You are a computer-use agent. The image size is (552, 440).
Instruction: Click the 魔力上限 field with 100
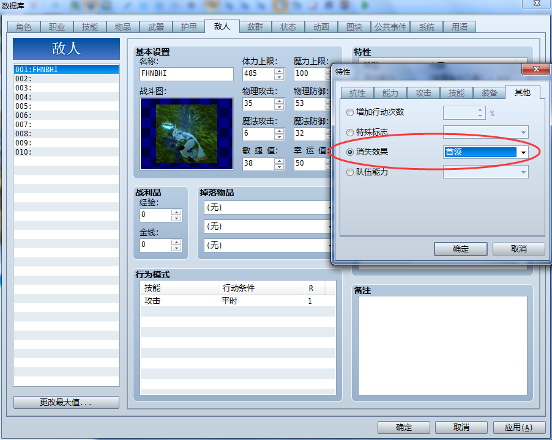click(310, 74)
